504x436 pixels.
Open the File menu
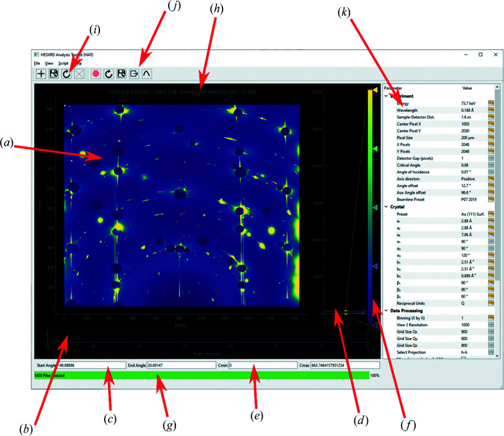click(x=37, y=62)
